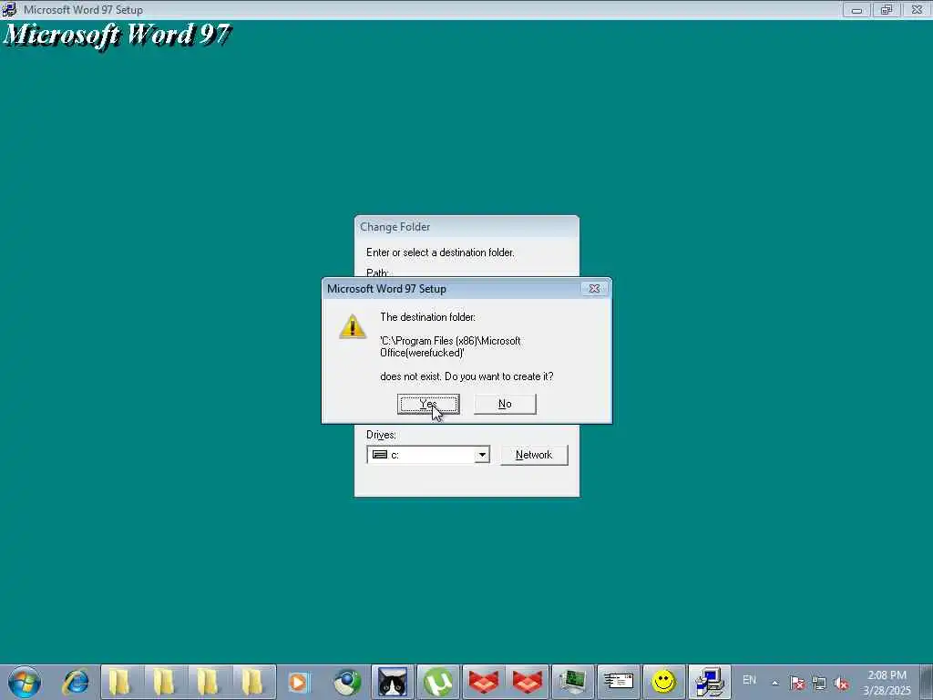
Task: Launch Internet Explorer from the taskbar
Action: coord(76,682)
